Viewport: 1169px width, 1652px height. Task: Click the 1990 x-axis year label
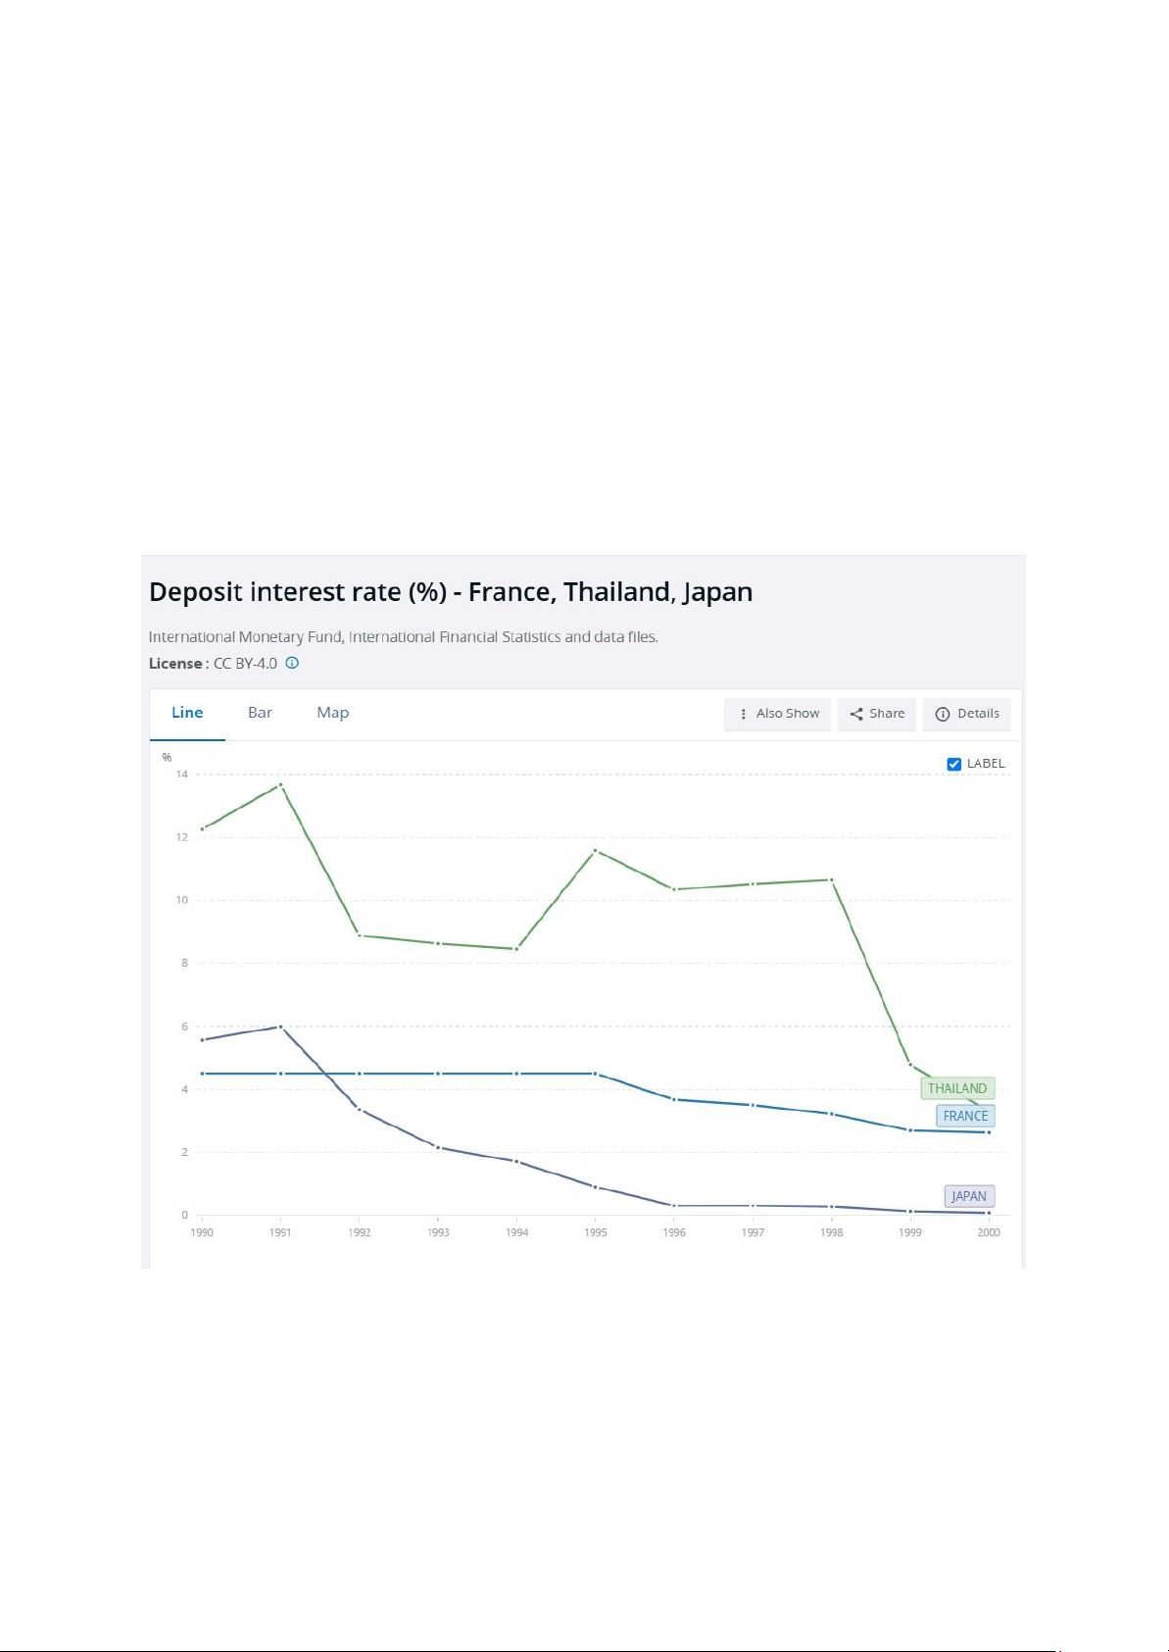pos(202,1232)
